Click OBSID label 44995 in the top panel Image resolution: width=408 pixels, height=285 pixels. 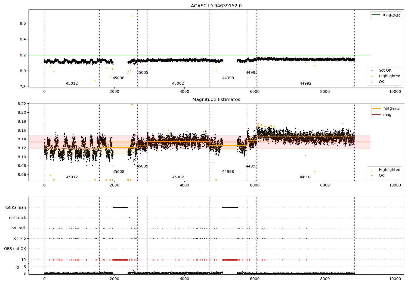(252, 72)
